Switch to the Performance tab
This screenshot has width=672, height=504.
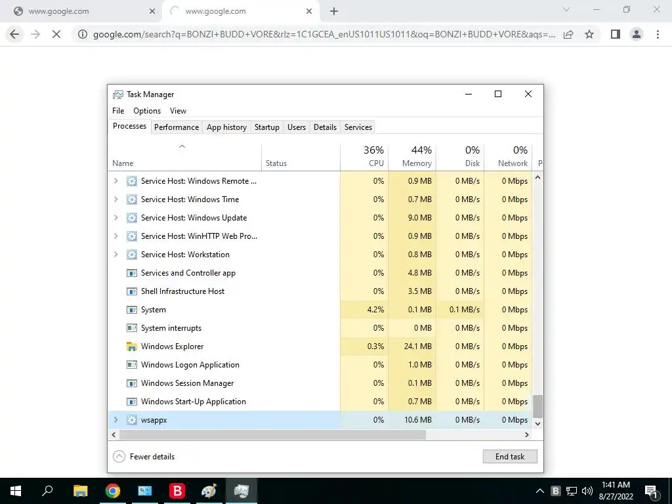pos(177,127)
